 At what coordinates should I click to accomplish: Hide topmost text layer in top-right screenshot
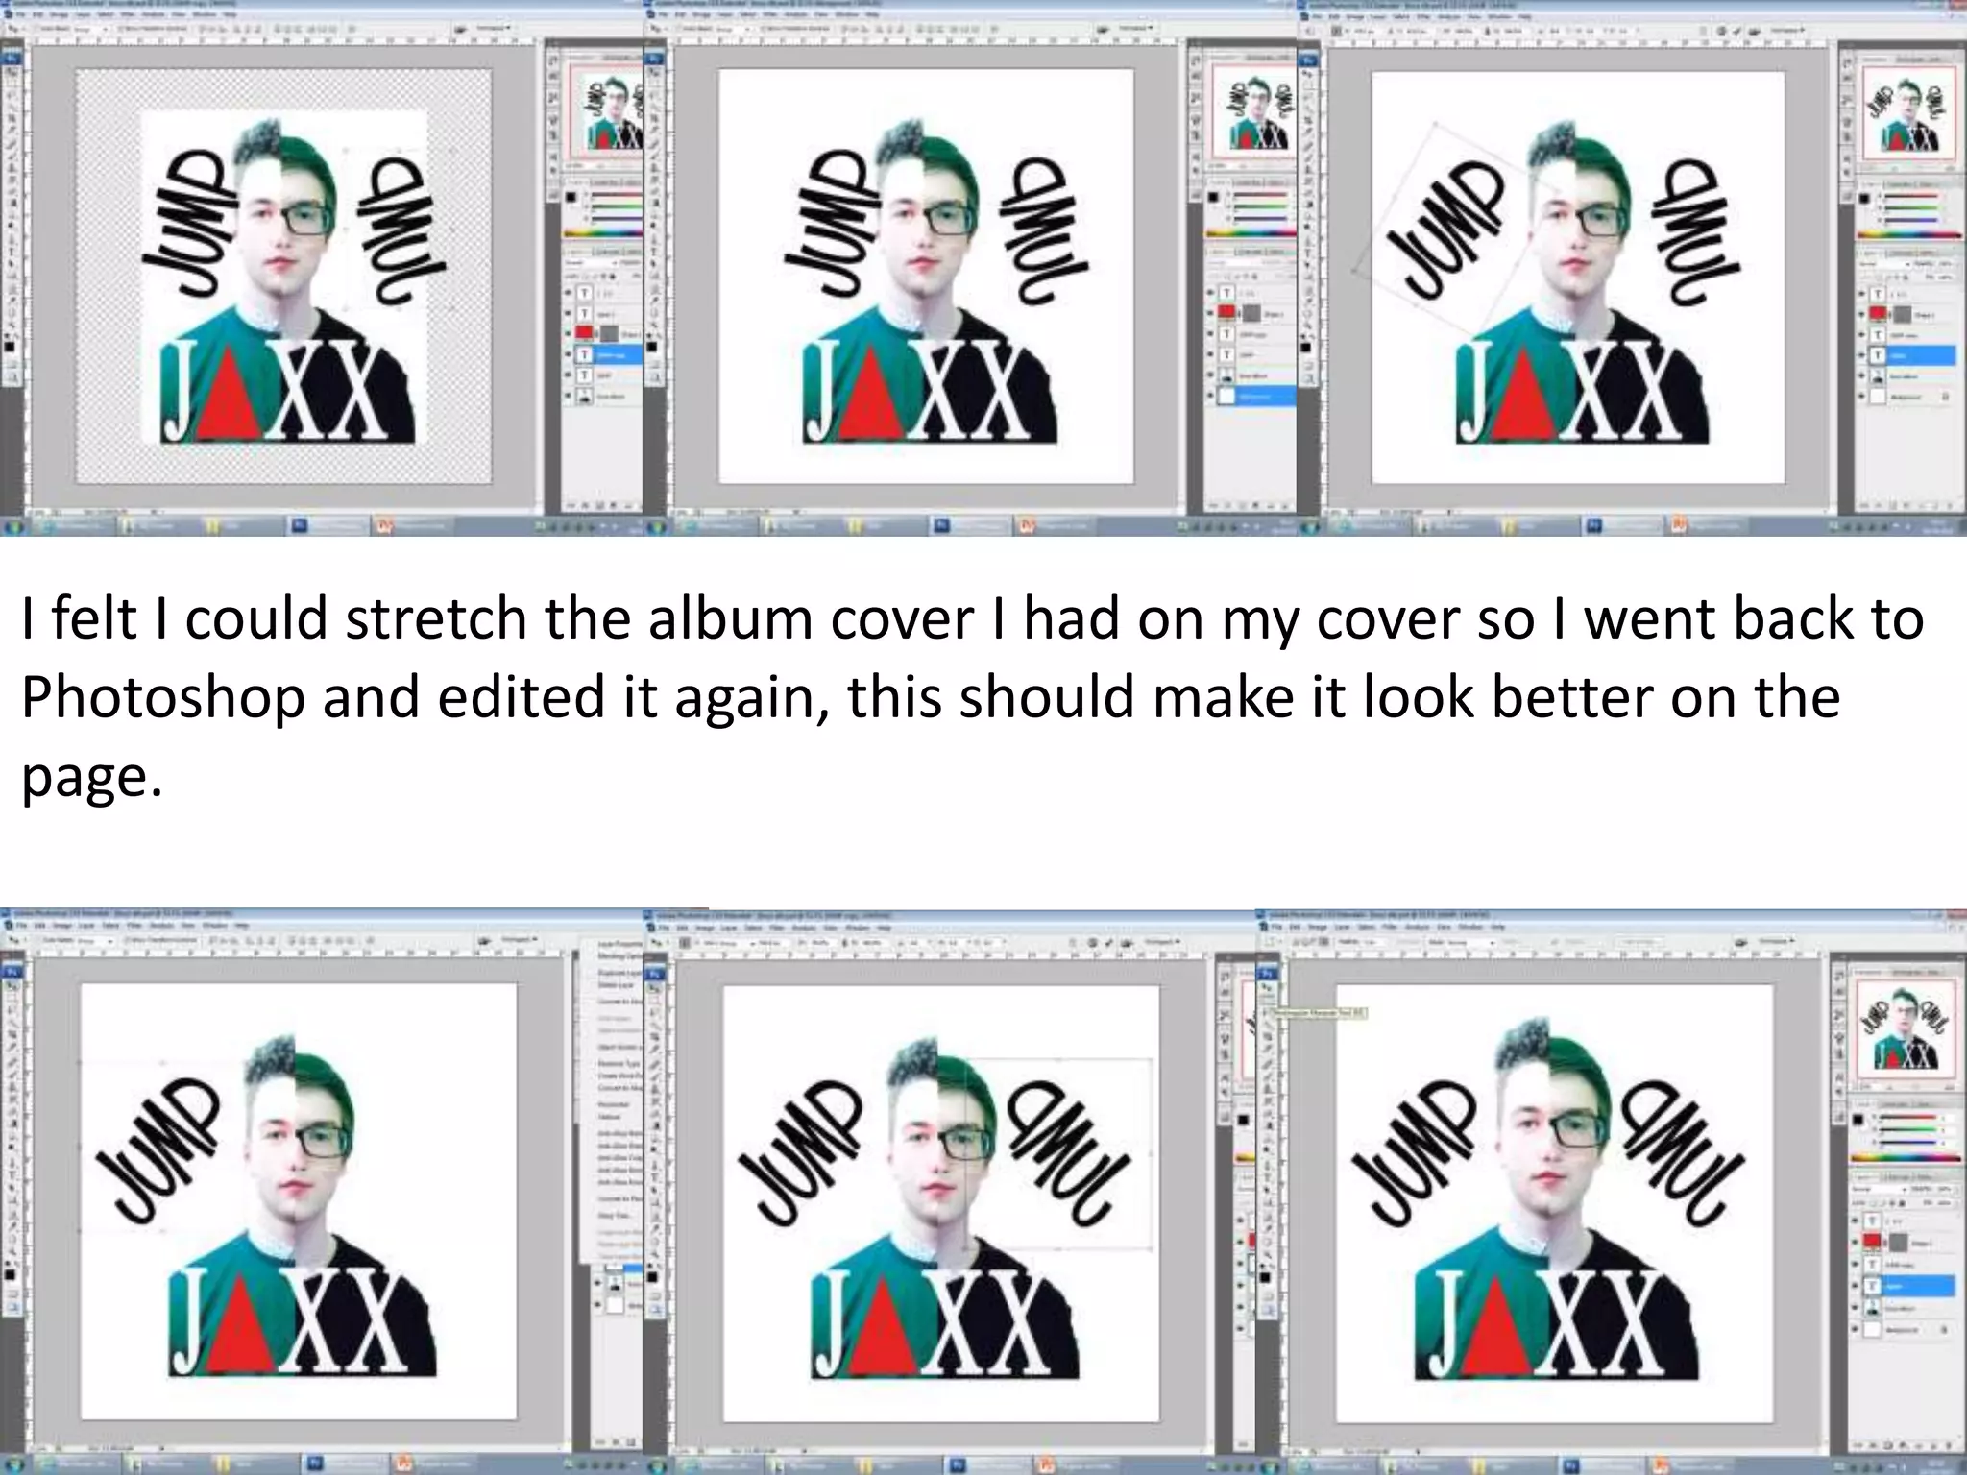[1861, 294]
